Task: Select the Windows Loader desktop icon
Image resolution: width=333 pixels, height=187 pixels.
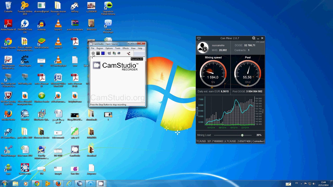Action: point(41,97)
